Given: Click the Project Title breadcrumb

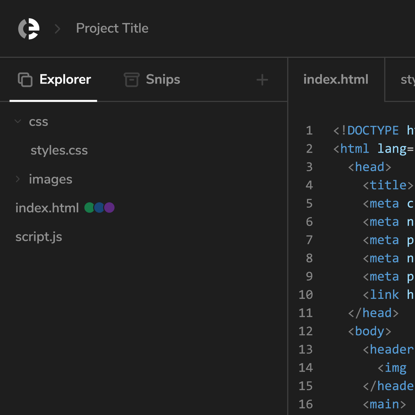Looking at the screenshot, I should (x=112, y=29).
